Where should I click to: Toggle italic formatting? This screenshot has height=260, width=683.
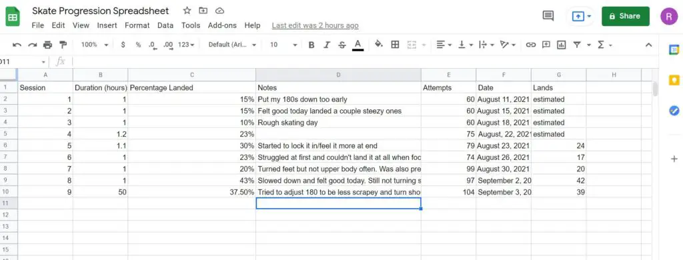tap(327, 45)
